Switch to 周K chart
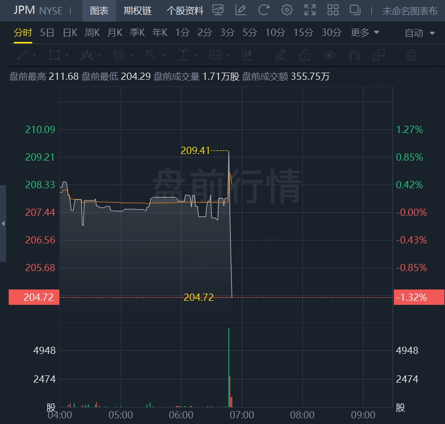This screenshot has width=445, height=424. coord(92,33)
